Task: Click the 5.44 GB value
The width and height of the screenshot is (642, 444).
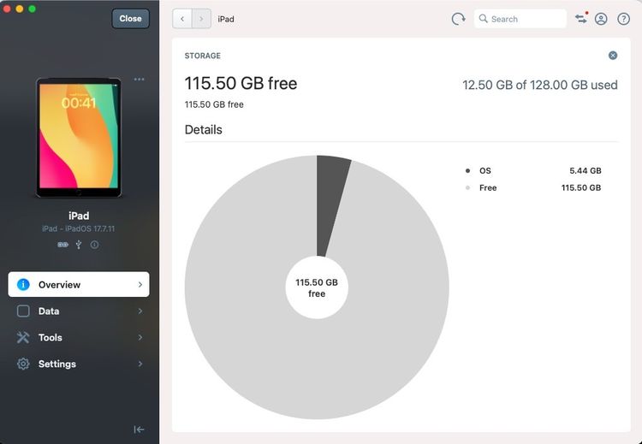Action: pos(586,170)
